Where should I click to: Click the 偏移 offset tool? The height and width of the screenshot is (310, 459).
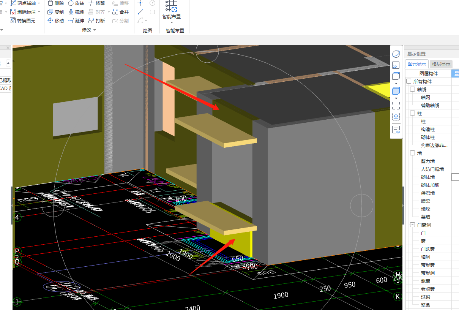(121, 3)
